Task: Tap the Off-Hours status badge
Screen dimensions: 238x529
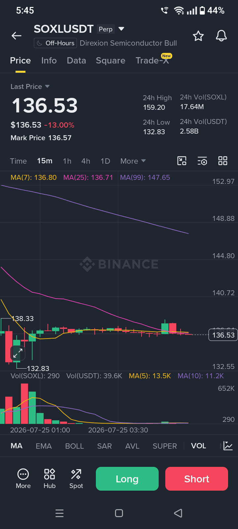Action: tap(56, 43)
